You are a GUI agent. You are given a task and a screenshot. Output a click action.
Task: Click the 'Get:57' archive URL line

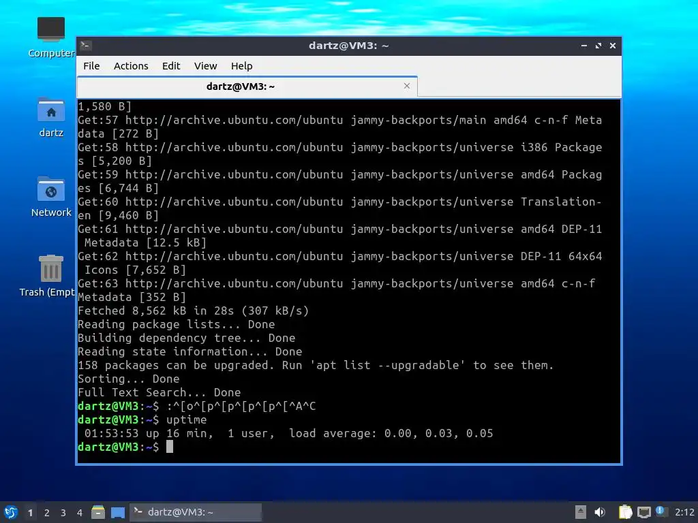coord(339,120)
